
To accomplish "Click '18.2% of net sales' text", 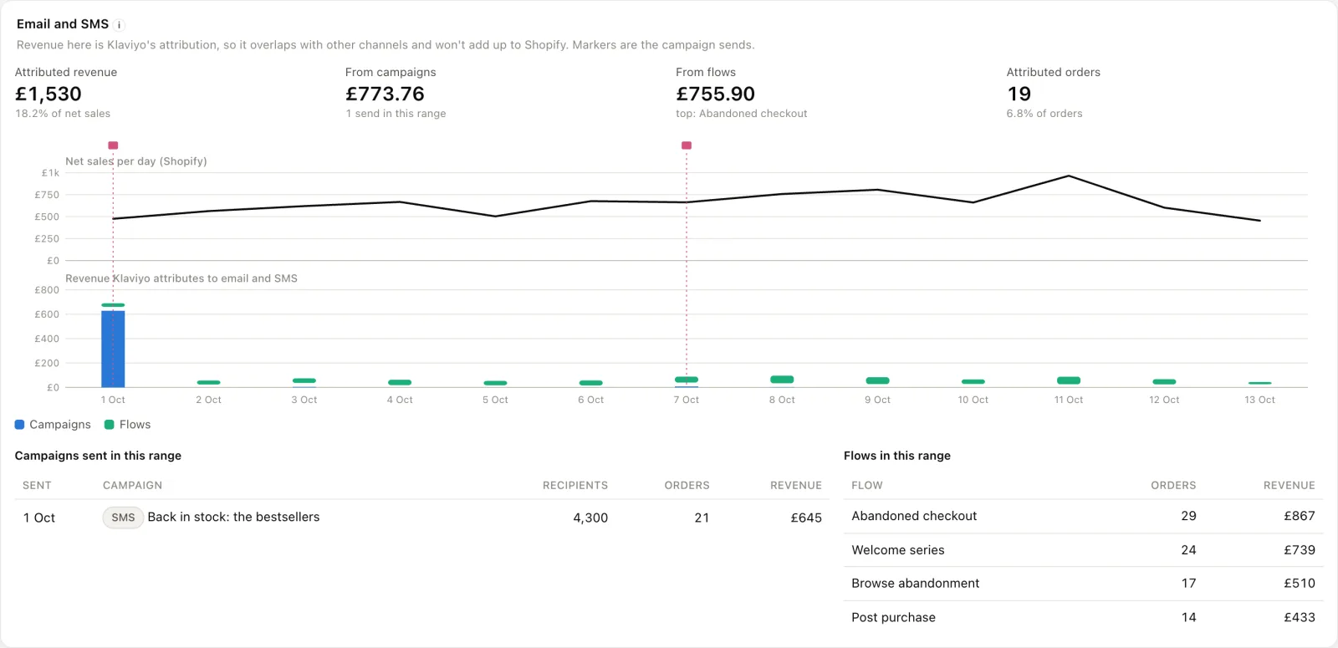I will (63, 114).
